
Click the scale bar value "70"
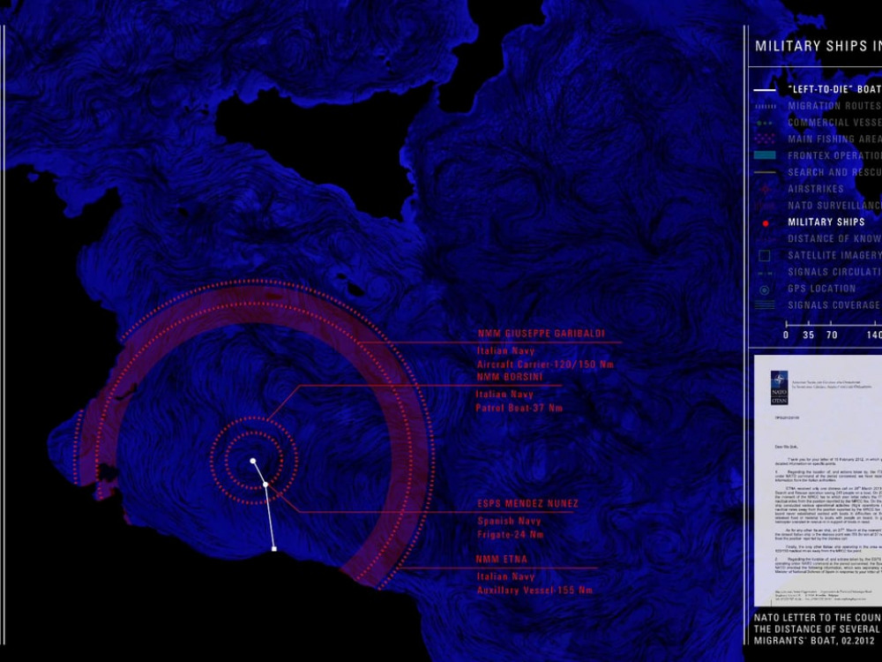(832, 335)
